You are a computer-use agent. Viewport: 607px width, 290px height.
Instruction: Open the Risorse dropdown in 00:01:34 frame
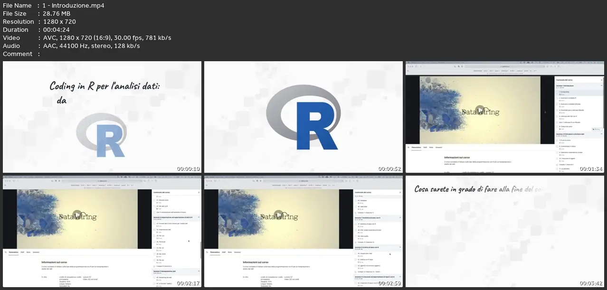pos(597,129)
